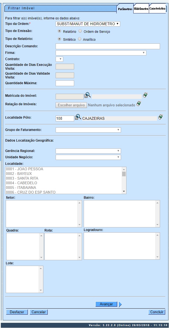Pick Sintético report type
This screenshot has height=328, width=169.
[59, 39]
